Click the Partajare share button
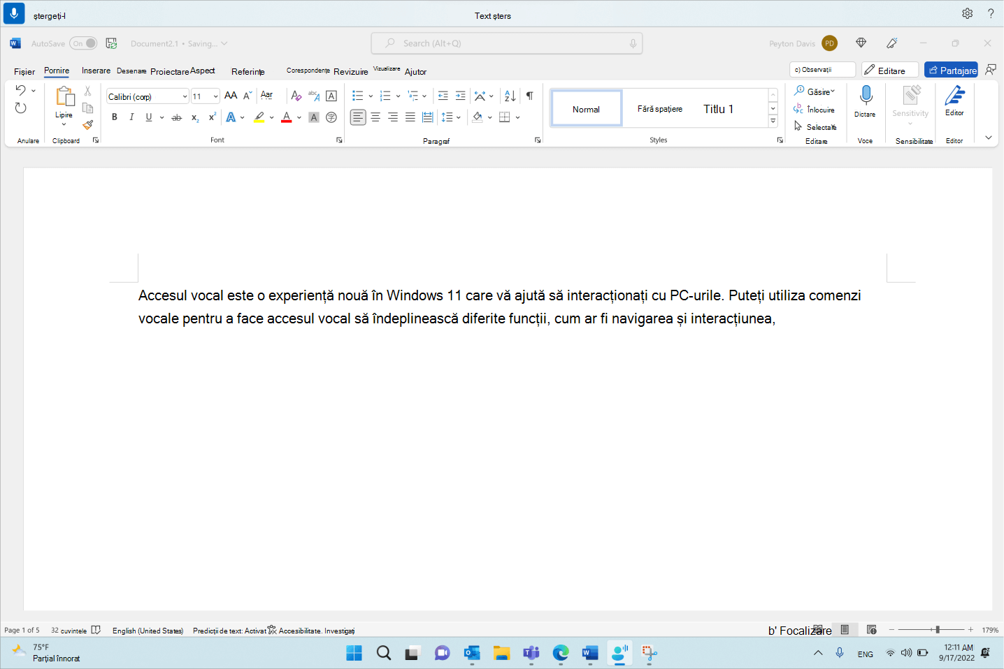This screenshot has height=669, width=1004. pyautogui.click(x=952, y=70)
